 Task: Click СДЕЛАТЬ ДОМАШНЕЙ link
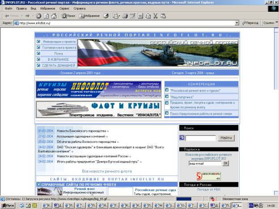[x=59, y=65]
